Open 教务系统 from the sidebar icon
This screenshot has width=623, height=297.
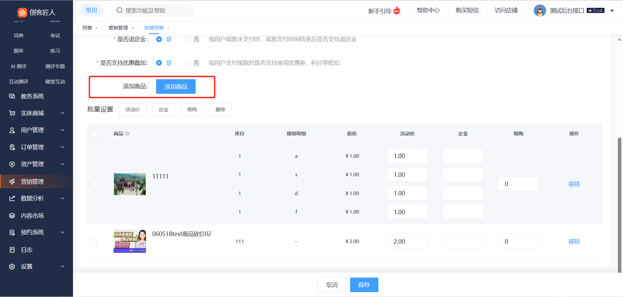coord(12,96)
